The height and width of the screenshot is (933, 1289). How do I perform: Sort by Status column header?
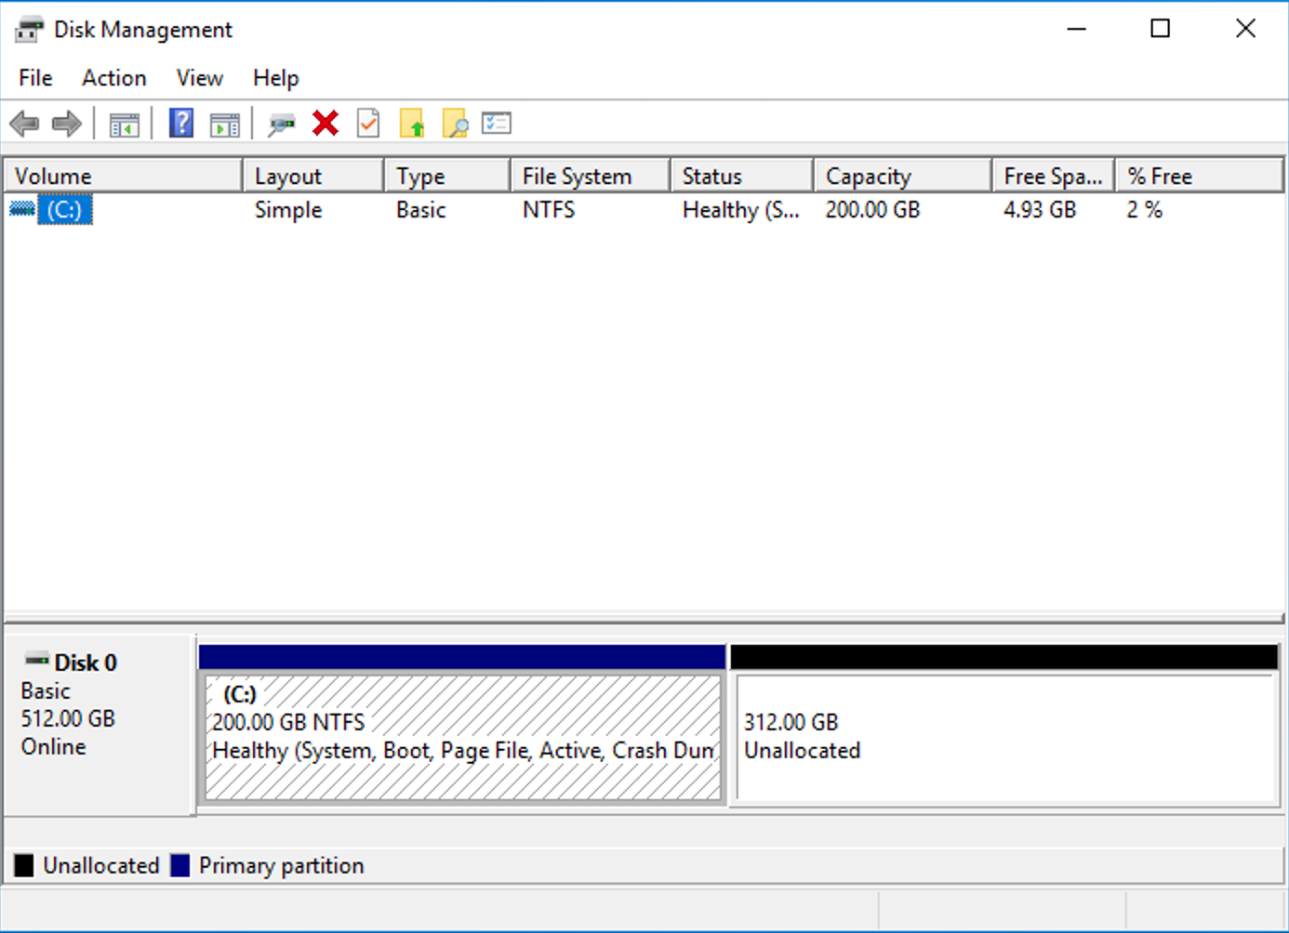[742, 176]
